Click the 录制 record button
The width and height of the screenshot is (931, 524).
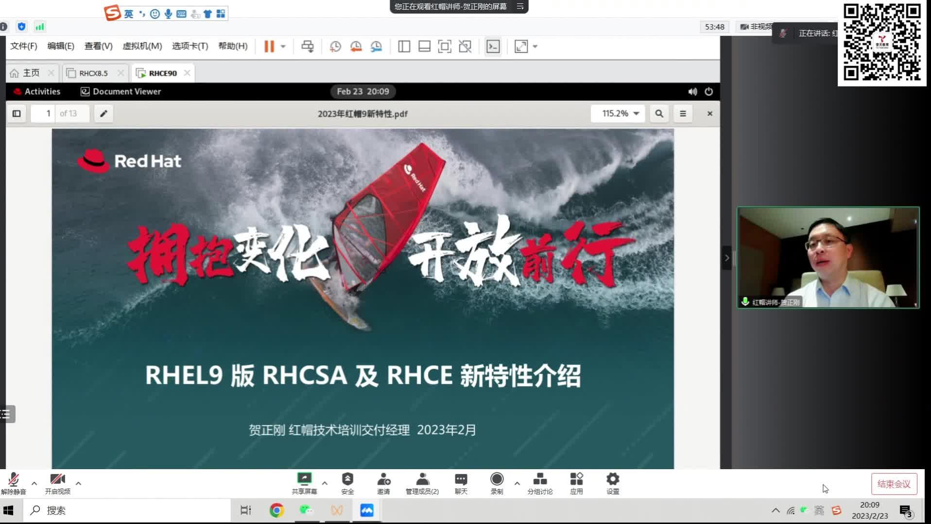tap(497, 483)
